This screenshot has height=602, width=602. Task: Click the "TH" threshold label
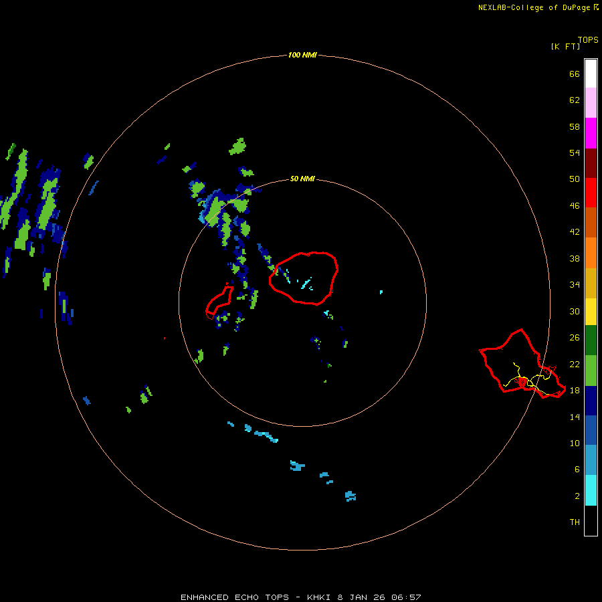(575, 522)
